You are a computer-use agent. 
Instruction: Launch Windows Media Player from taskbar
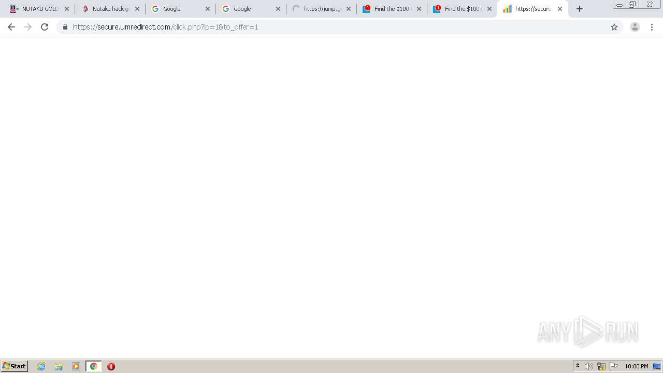pos(76,366)
